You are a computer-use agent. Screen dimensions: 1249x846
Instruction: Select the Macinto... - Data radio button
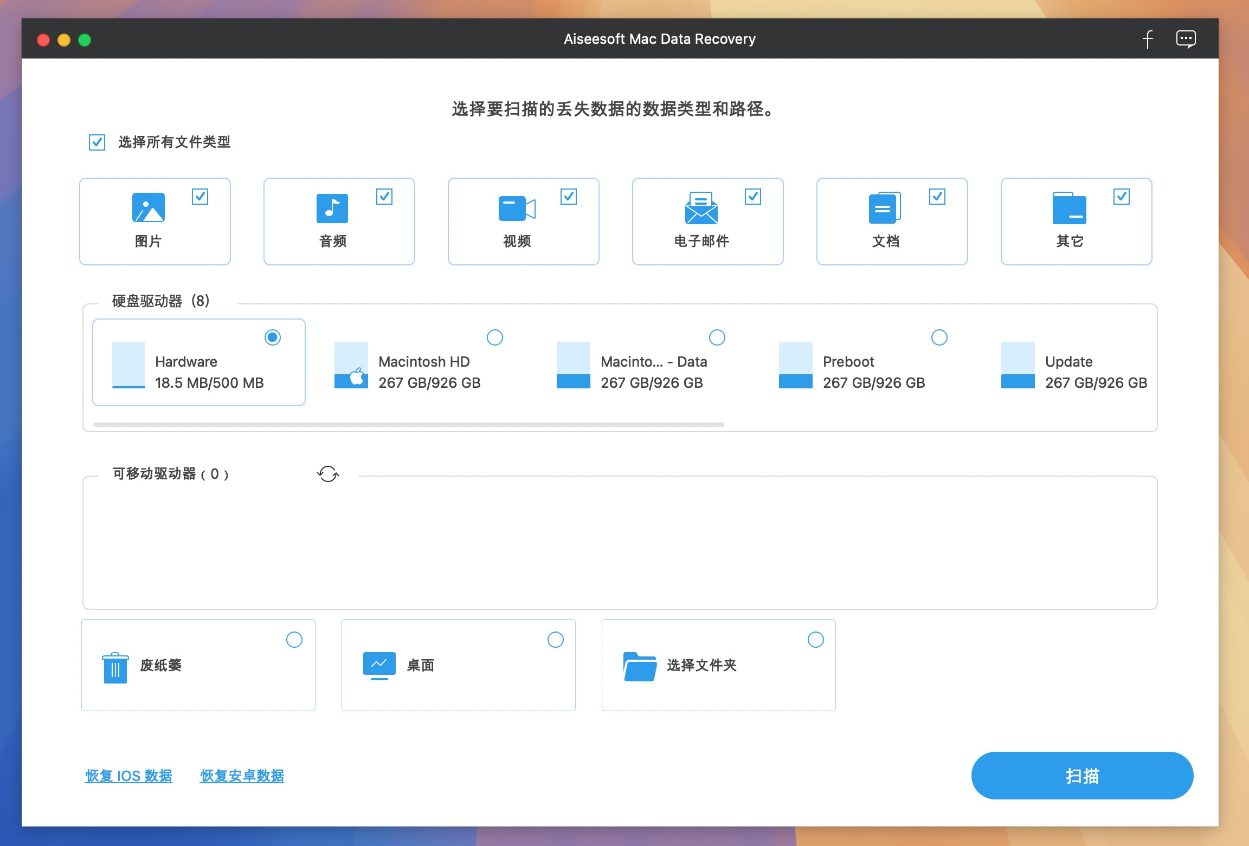click(x=717, y=337)
